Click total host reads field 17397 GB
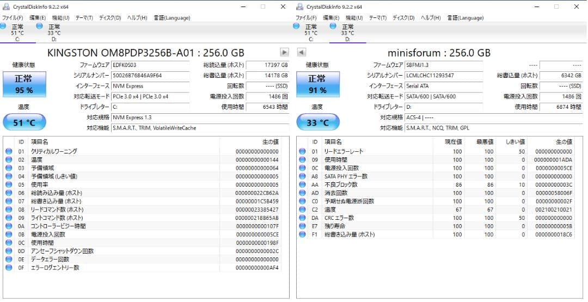The height and width of the screenshot is (302, 588). [268, 65]
